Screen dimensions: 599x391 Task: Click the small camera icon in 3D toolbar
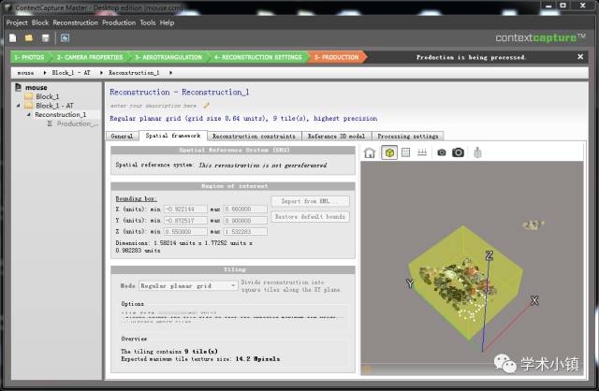pos(442,152)
